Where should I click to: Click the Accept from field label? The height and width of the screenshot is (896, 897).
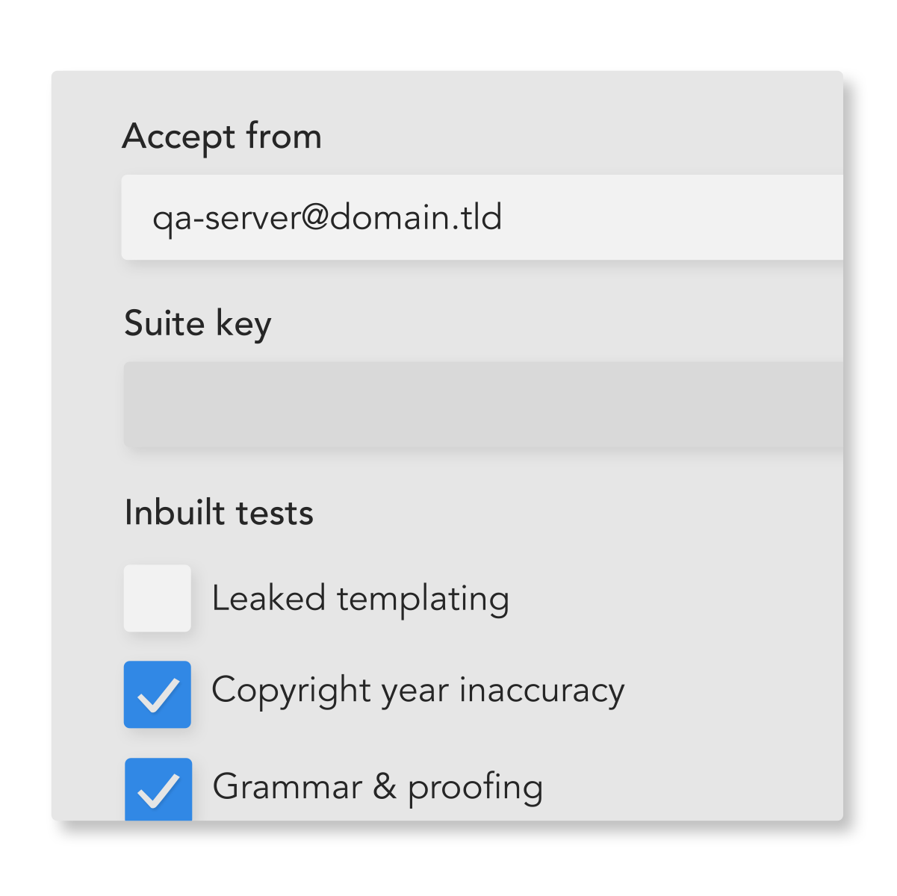(222, 137)
